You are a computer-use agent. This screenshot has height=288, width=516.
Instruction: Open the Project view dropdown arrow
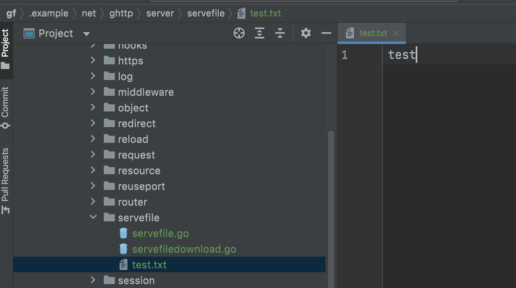(87, 34)
